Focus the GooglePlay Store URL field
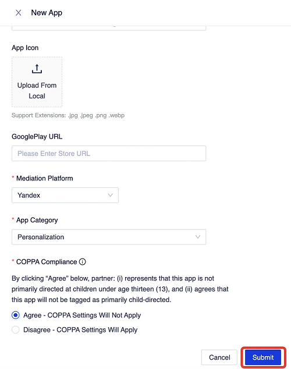Image resolution: width=291 pixels, height=369 pixels. 109,154
